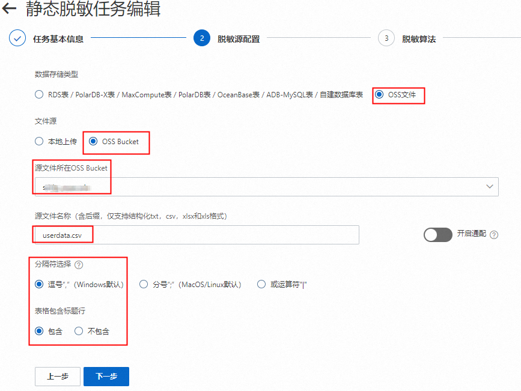Select comma 逗号 delimiter option
The image size is (521, 391).
[39, 284]
